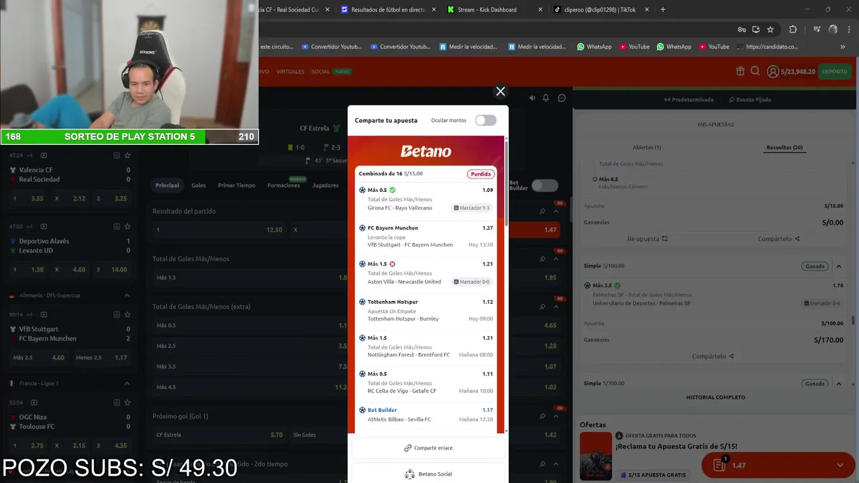
Task: Show more bookmarks with the double chevron
Action: [843, 47]
